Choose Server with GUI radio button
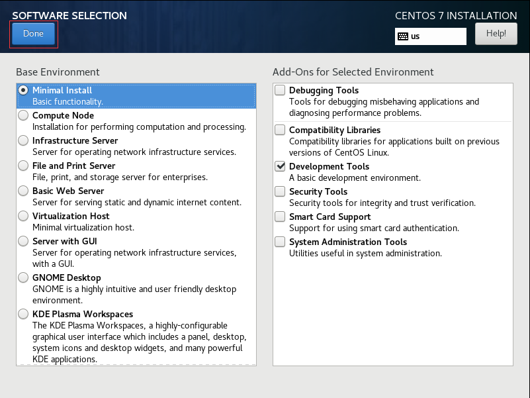 tap(23, 241)
